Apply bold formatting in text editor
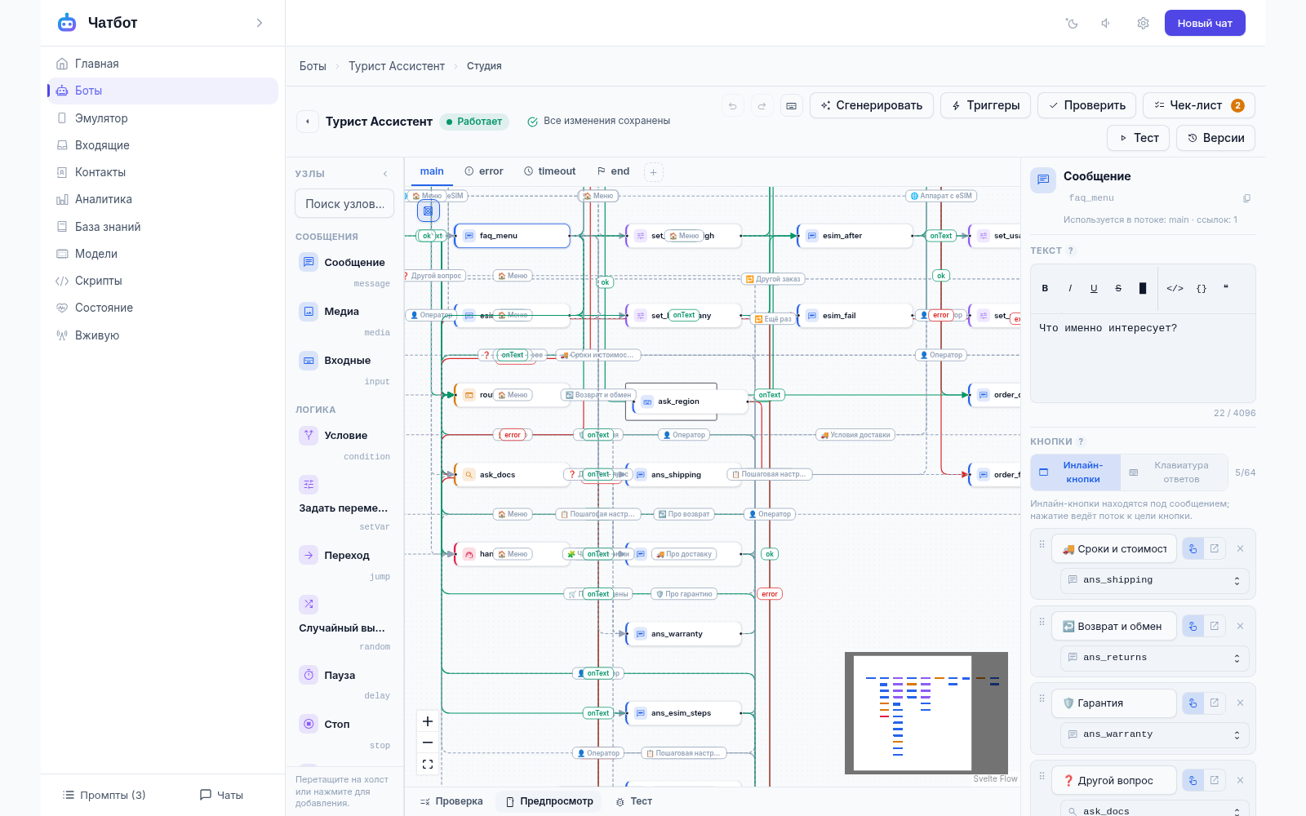 point(1045,288)
